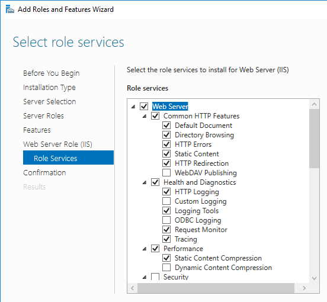The width and height of the screenshot is (327, 302).
Task: Tick the ODBC Logging checkbox
Action: point(166,220)
